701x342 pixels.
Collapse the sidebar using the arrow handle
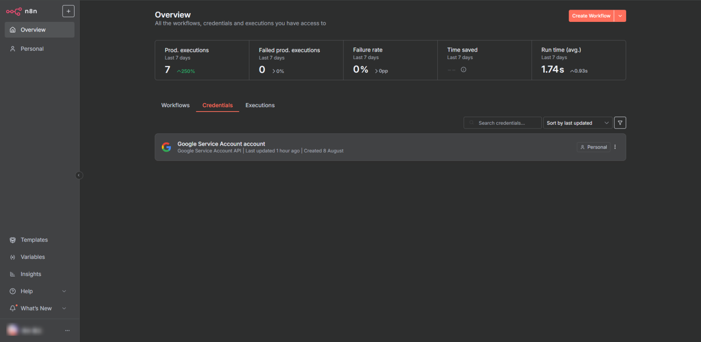[79, 175]
